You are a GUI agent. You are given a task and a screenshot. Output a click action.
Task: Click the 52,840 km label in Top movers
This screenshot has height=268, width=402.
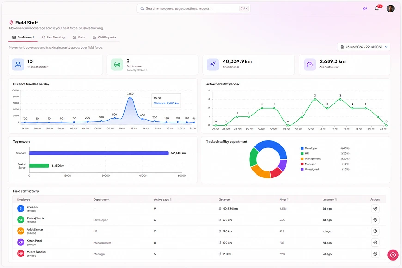pyautogui.click(x=178, y=153)
